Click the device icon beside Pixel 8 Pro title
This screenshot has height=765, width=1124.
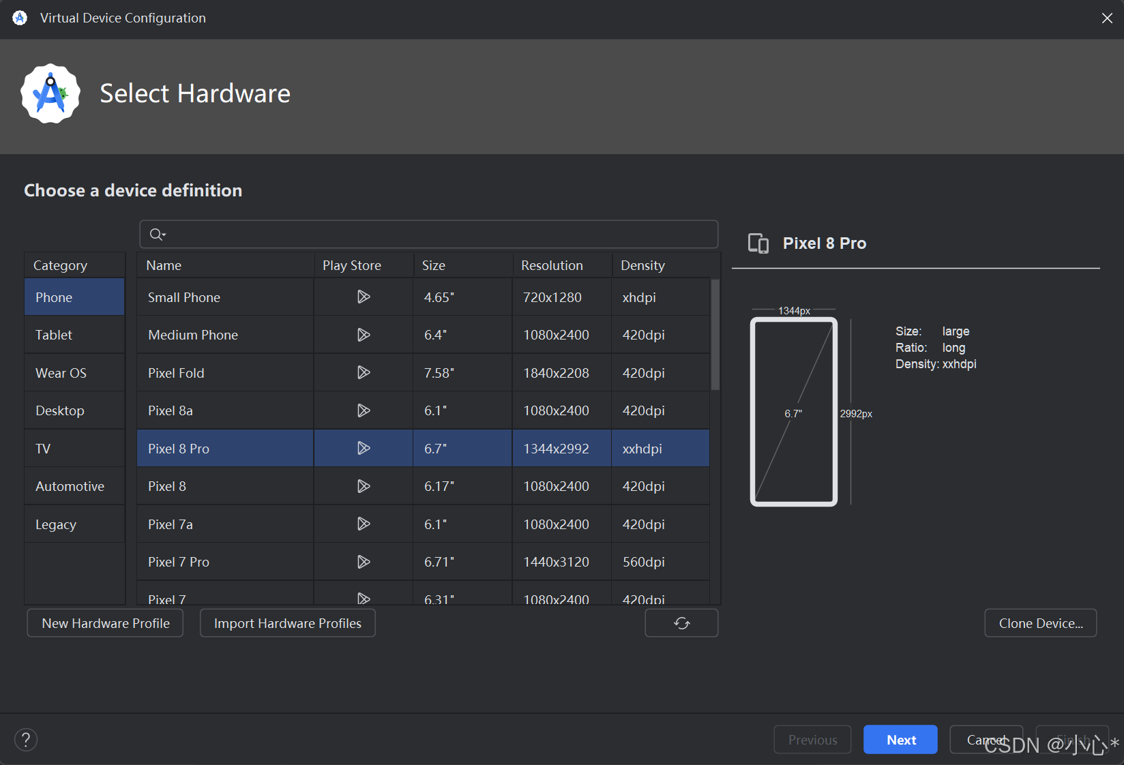[758, 243]
